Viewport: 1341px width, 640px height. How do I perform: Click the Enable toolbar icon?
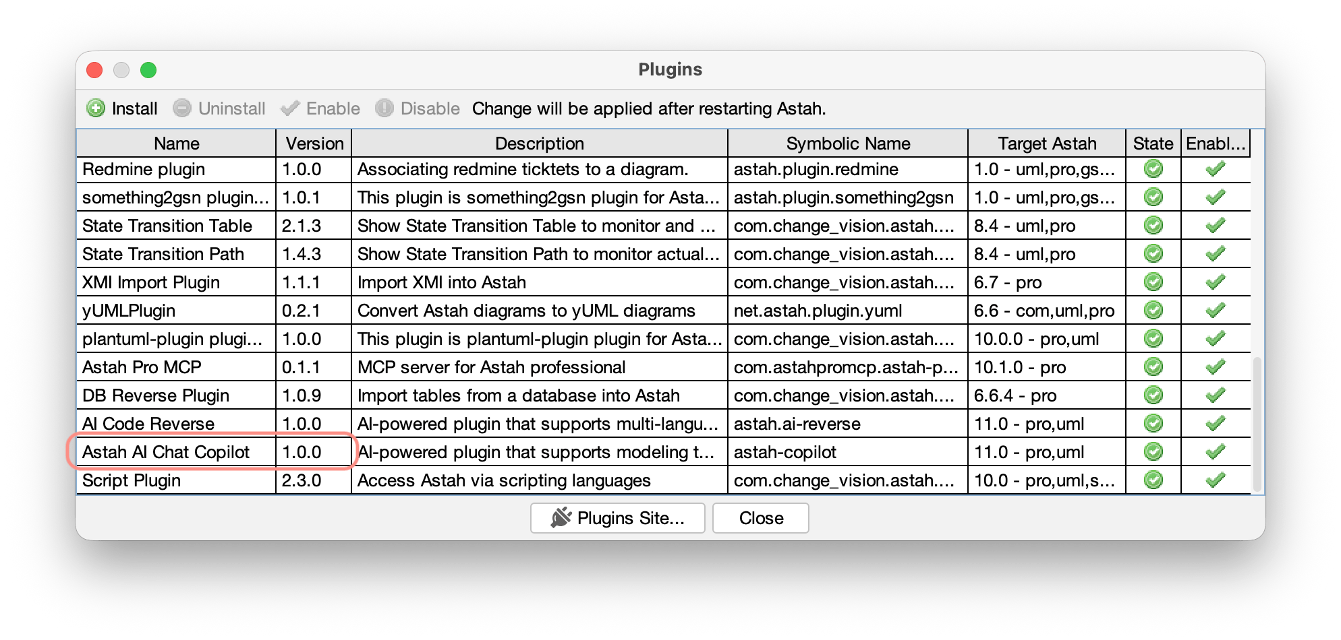point(290,108)
